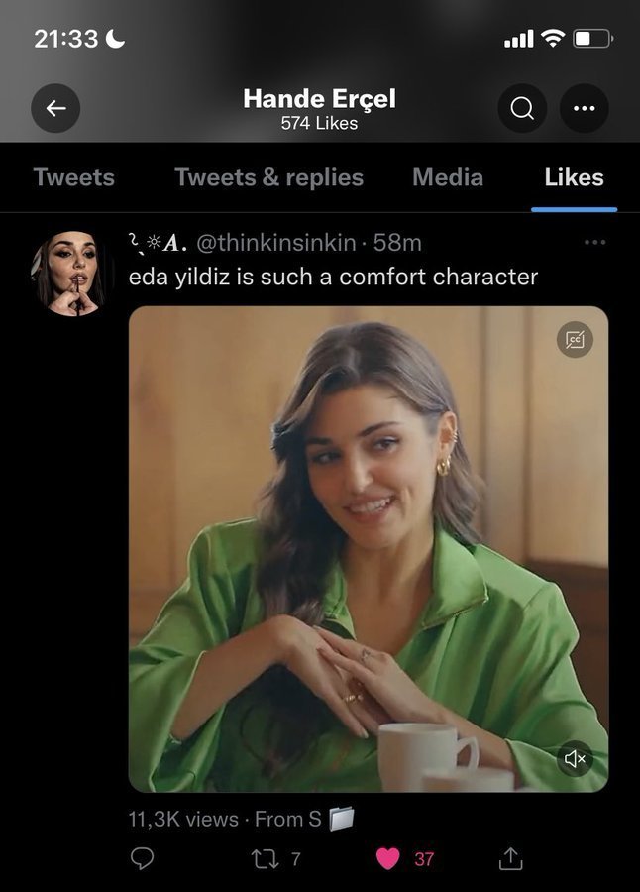Switch to the Media tab
Viewport: 640px width, 892px height.
point(448,177)
